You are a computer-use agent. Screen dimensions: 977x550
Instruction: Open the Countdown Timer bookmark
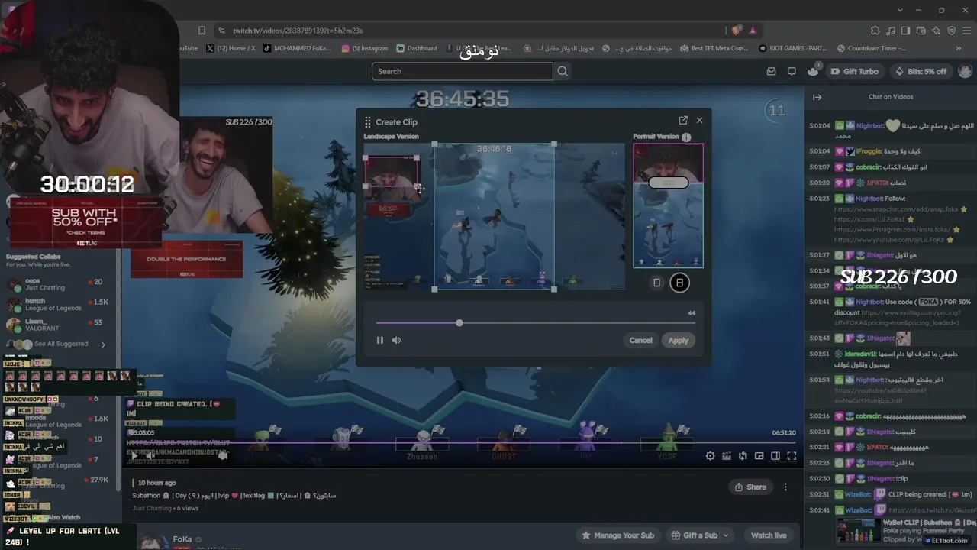[871, 48]
